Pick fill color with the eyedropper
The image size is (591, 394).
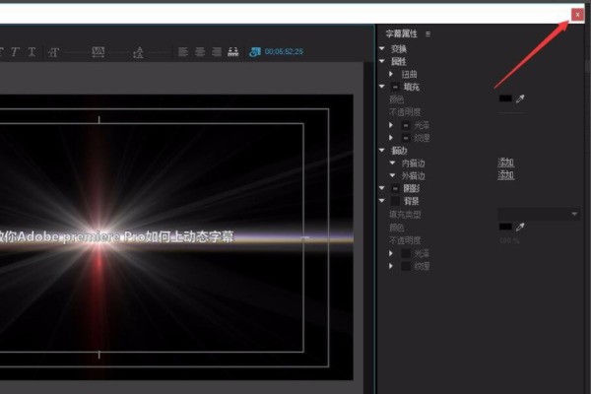(520, 98)
